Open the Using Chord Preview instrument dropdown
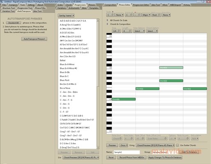This screenshot has width=211, height=164. 155,145
